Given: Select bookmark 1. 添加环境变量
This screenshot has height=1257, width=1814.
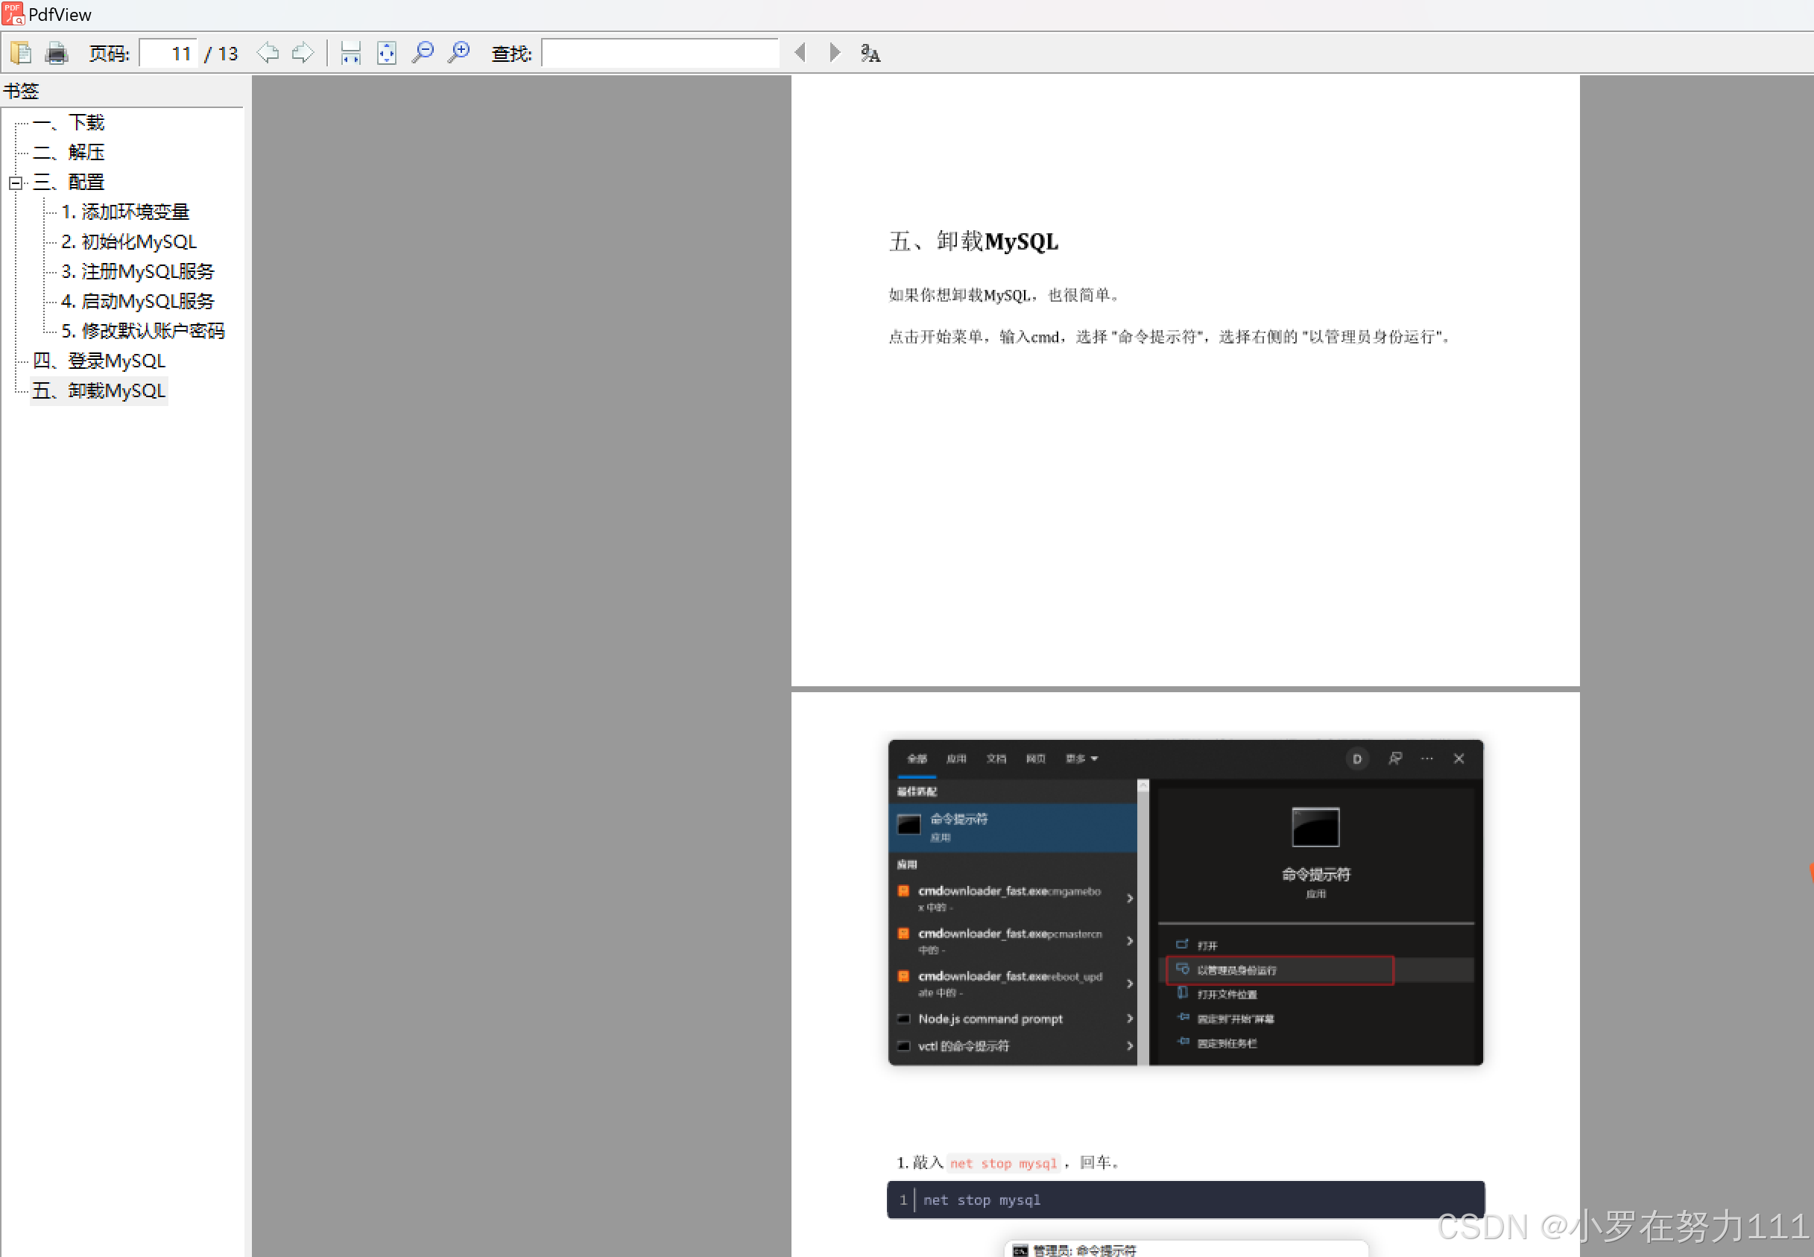Looking at the screenshot, I should pyautogui.click(x=125, y=212).
